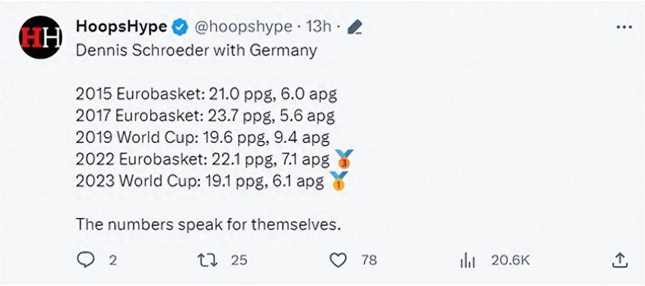This screenshot has height=286, width=645.
Task: Click the 20.6K views count
Action: point(510,260)
